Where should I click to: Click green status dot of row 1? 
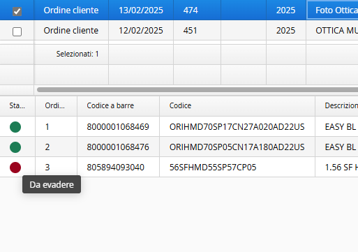(15, 127)
